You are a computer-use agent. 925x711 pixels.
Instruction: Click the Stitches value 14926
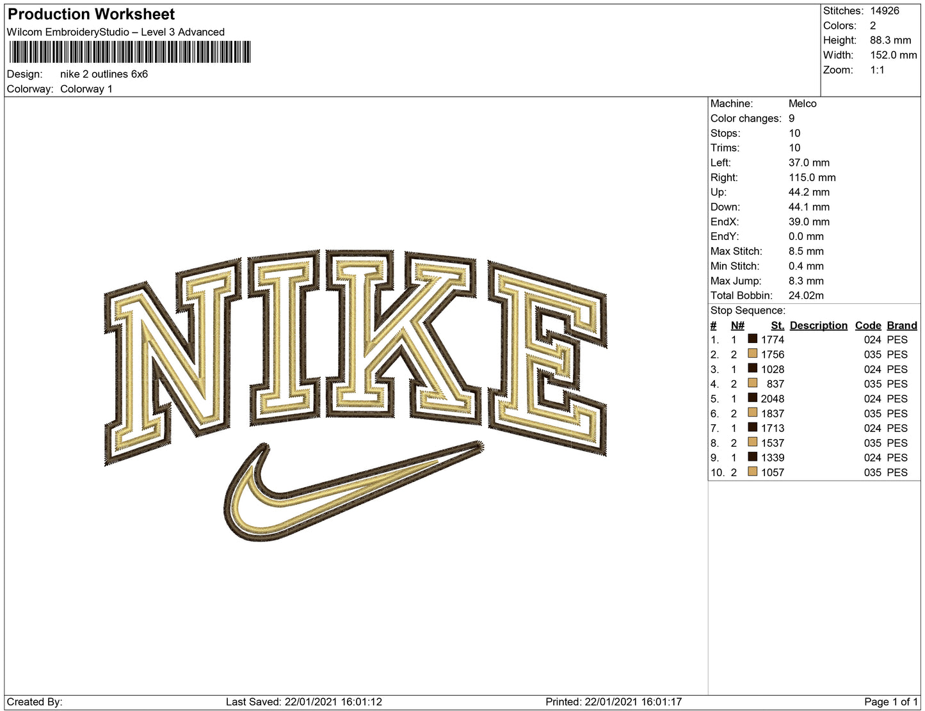click(x=885, y=11)
